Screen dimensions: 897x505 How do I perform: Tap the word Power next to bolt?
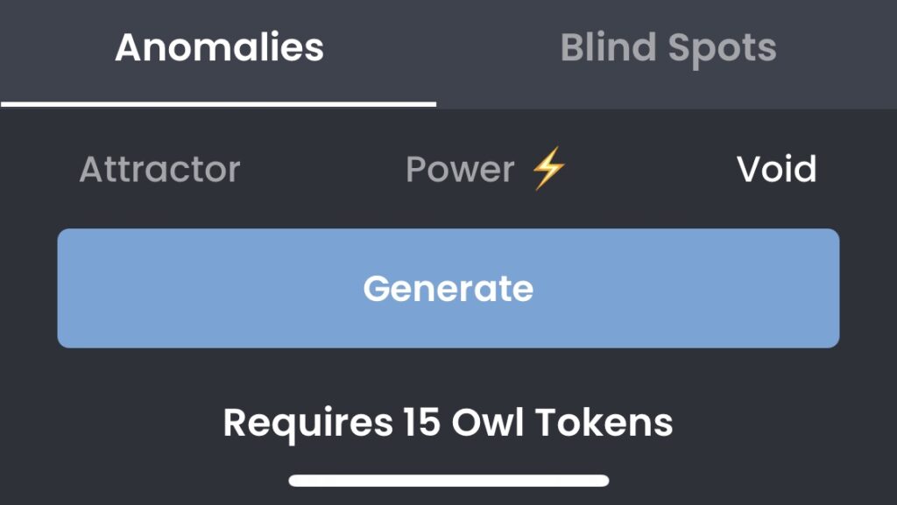(460, 170)
